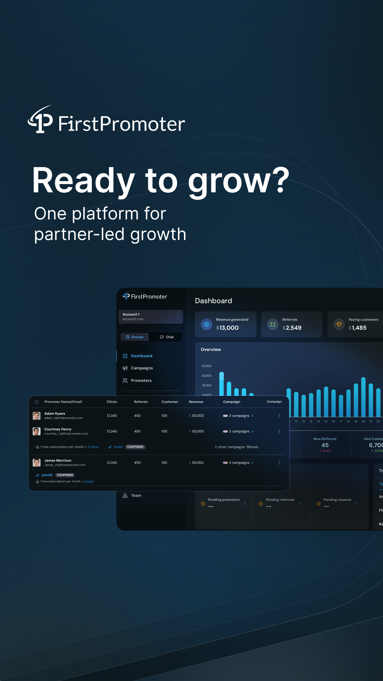Click the link icon beside john80
The height and width of the screenshot is (681, 383).
38,475
